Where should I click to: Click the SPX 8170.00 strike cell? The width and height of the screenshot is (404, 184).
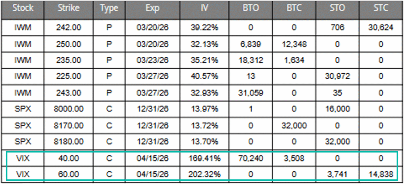[69, 125]
